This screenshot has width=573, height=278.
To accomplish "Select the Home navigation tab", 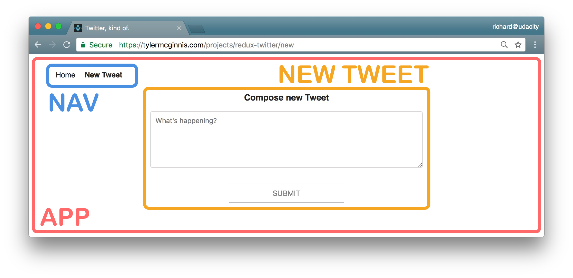I will point(65,75).
